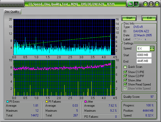This screenshot has height=122, width=161.
Task: Click the Jitter maximum 9.2 %
Action: click(x=113, y=110)
